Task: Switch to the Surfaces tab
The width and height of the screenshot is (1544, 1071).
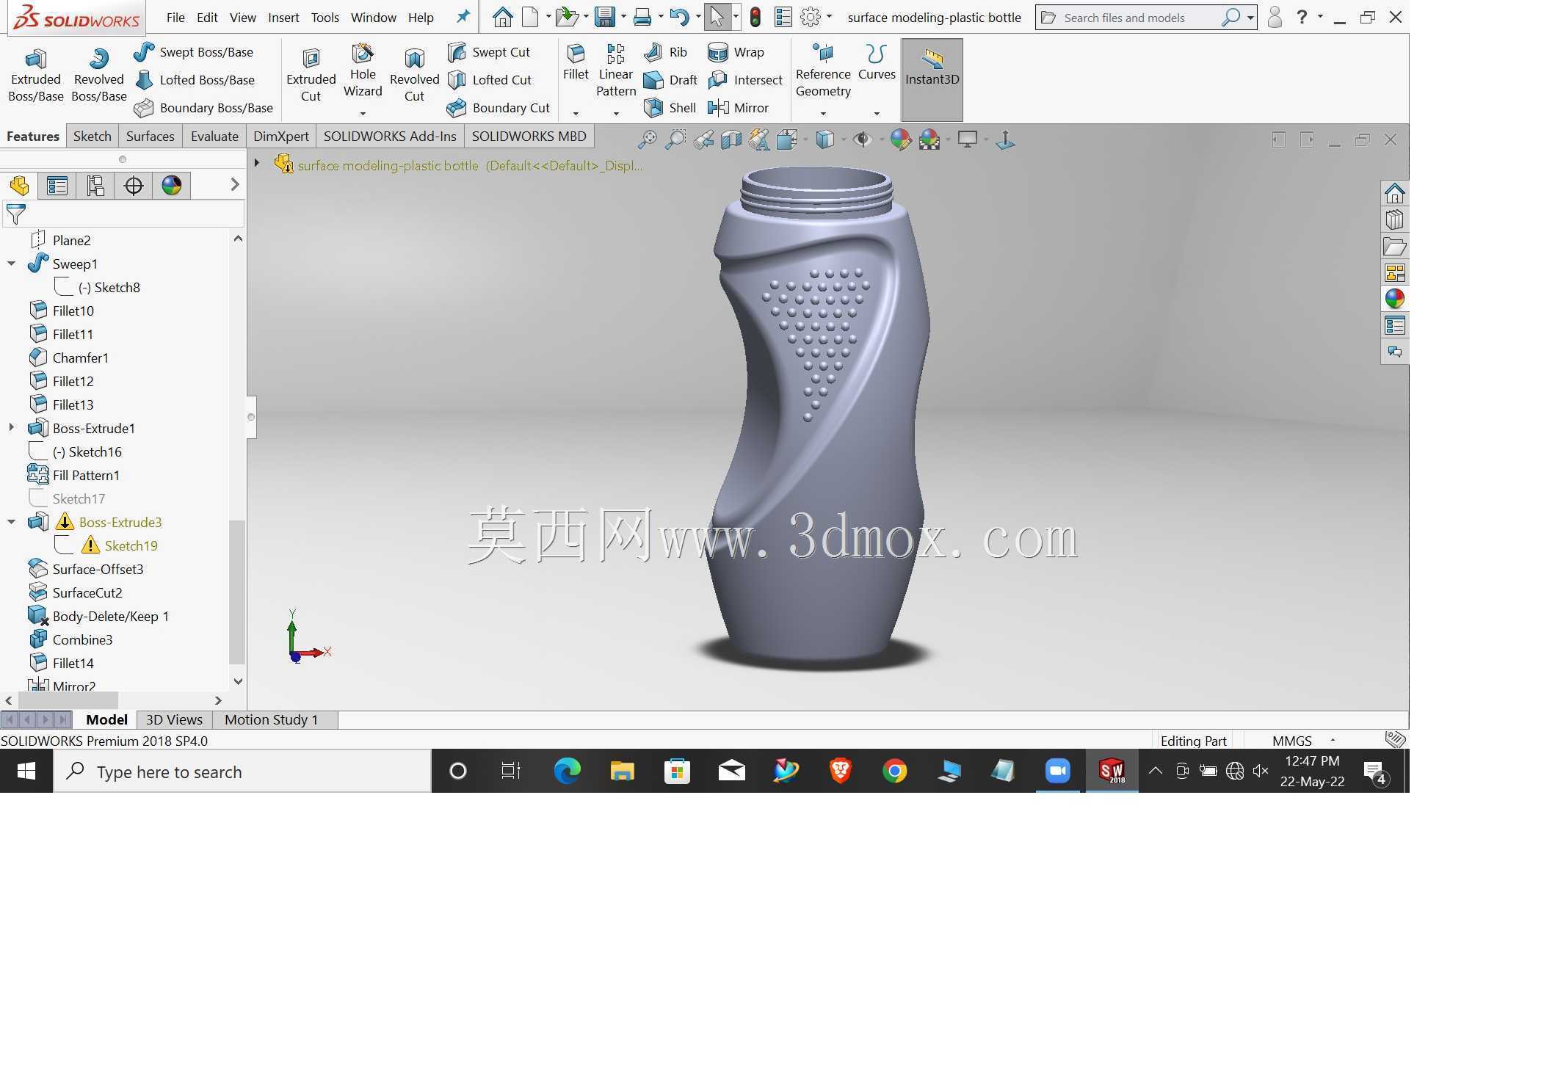Action: click(150, 137)
